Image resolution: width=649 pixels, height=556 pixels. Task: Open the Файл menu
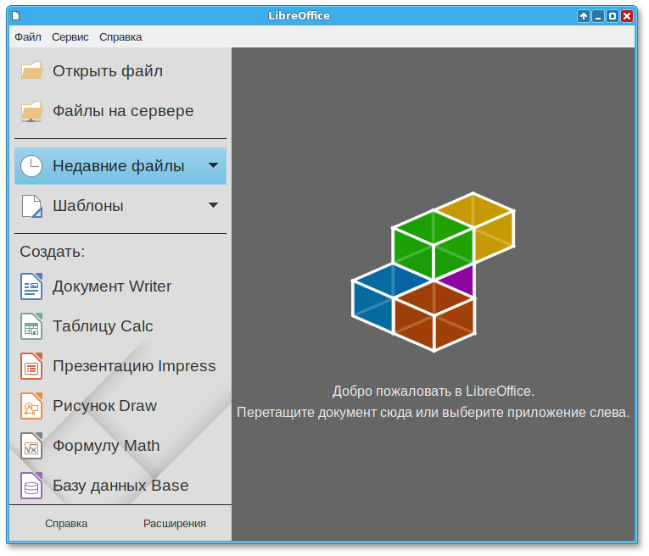(28, 37)
